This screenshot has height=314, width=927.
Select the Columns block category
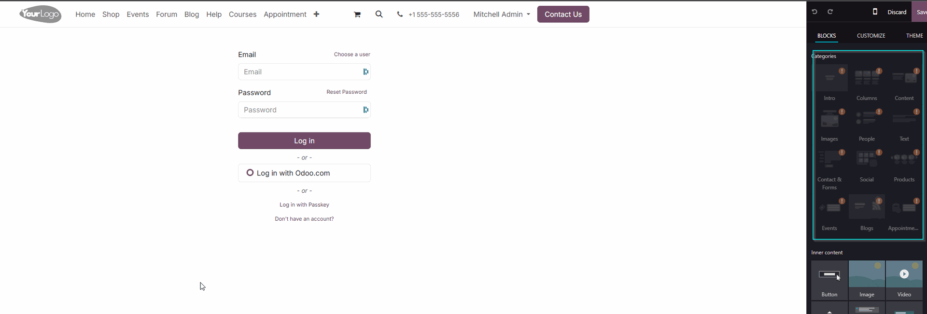[867, 82]
